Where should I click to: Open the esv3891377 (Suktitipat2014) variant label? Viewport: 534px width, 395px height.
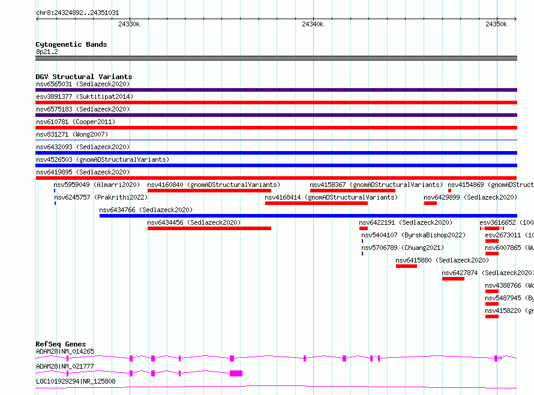point(85,97)
